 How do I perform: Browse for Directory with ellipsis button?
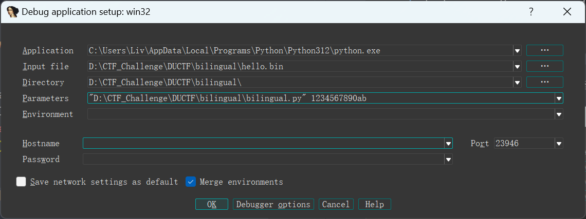(544, 82)
